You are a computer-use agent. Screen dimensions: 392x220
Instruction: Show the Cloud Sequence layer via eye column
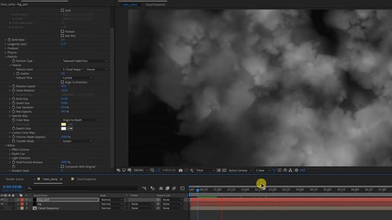(2, 208)
